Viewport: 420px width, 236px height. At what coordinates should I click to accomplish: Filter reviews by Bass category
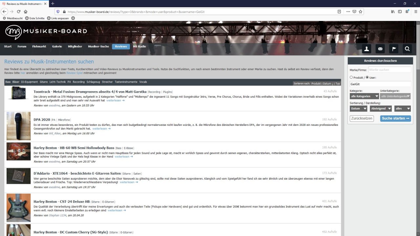pos(8,82)
